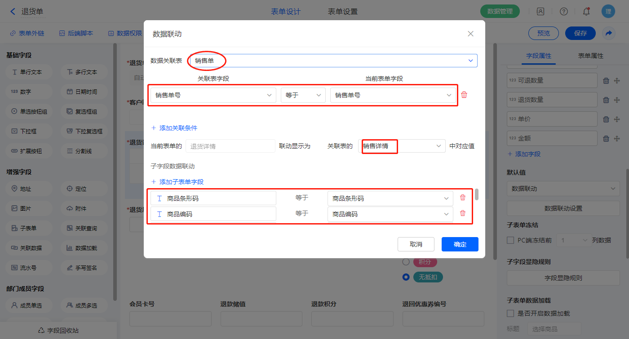629x339 pixels.
Task: Delete the 销售单号 link condition row
Action: [x=464, y=95]
